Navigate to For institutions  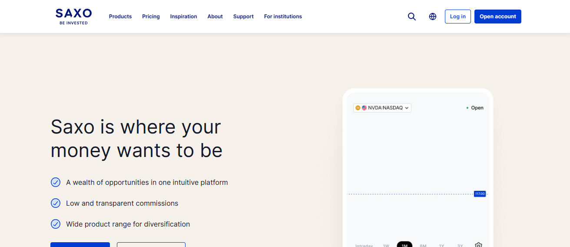283,17
